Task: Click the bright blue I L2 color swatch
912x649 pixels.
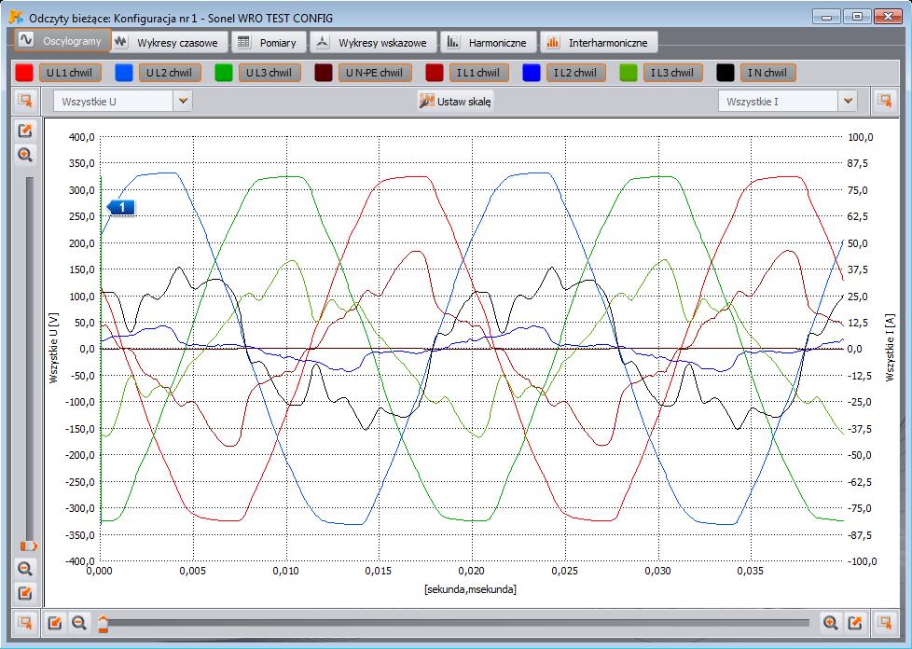Action: [532, 73]
